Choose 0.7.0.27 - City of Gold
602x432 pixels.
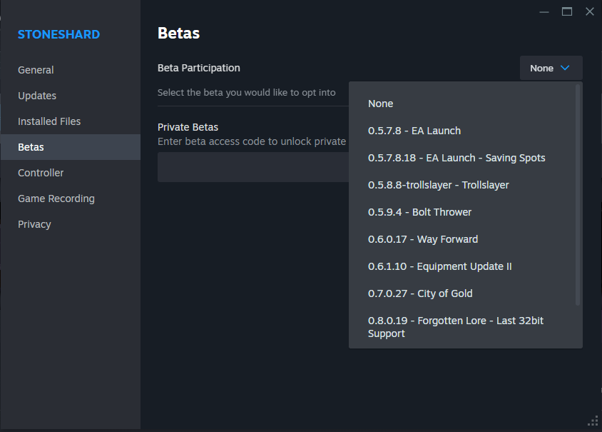462,293
